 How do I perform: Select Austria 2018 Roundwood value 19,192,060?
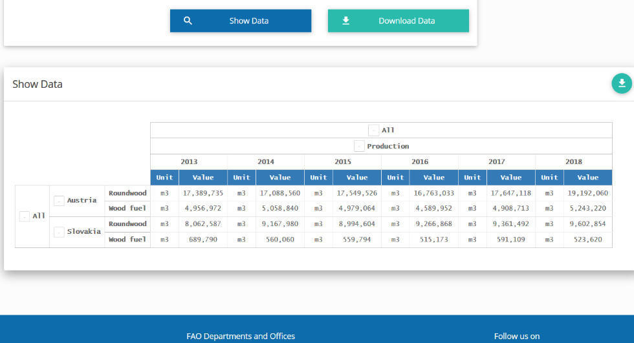click(587, 192)
